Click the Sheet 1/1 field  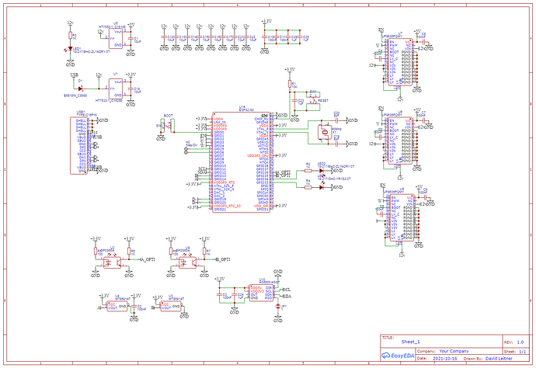coord(523,351)
